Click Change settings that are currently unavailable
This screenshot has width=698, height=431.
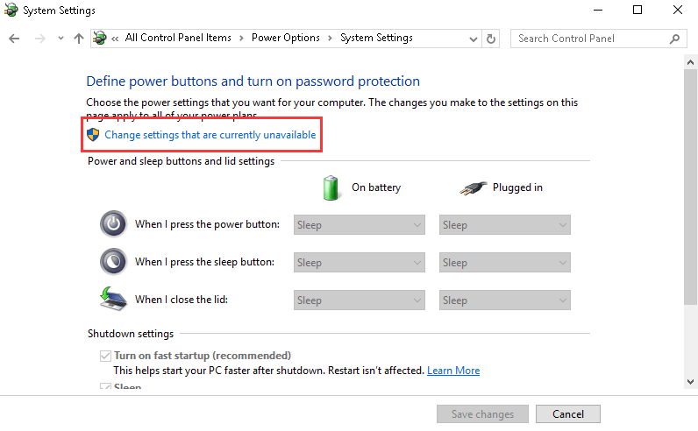tap(210, 135)
